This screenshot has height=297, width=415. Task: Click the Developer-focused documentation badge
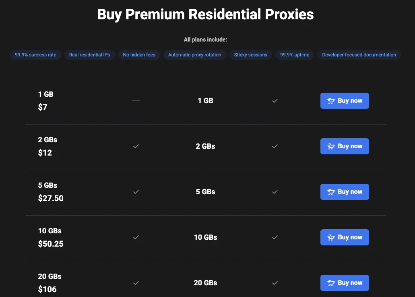[x=359, y=55]
